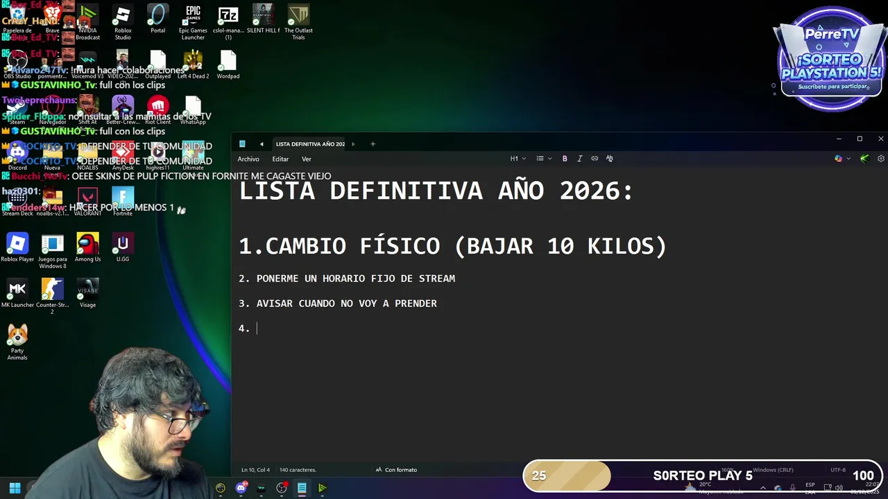This screenshot has height=499, width=888.
Task: Expand the H1 heading style dropdown
Action: [x=518, y=159]
